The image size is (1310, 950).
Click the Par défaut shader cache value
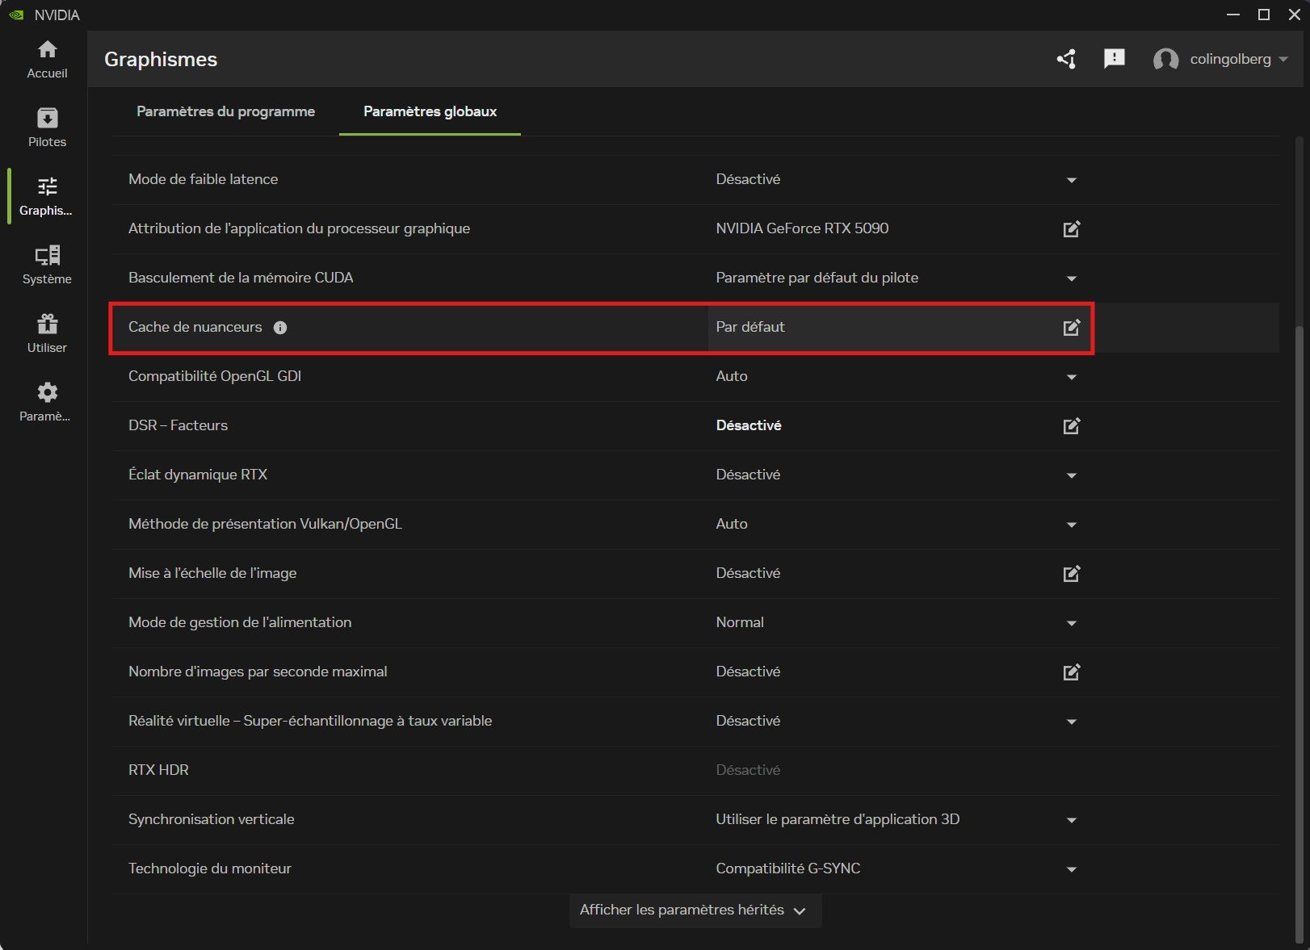coord(750,327)
